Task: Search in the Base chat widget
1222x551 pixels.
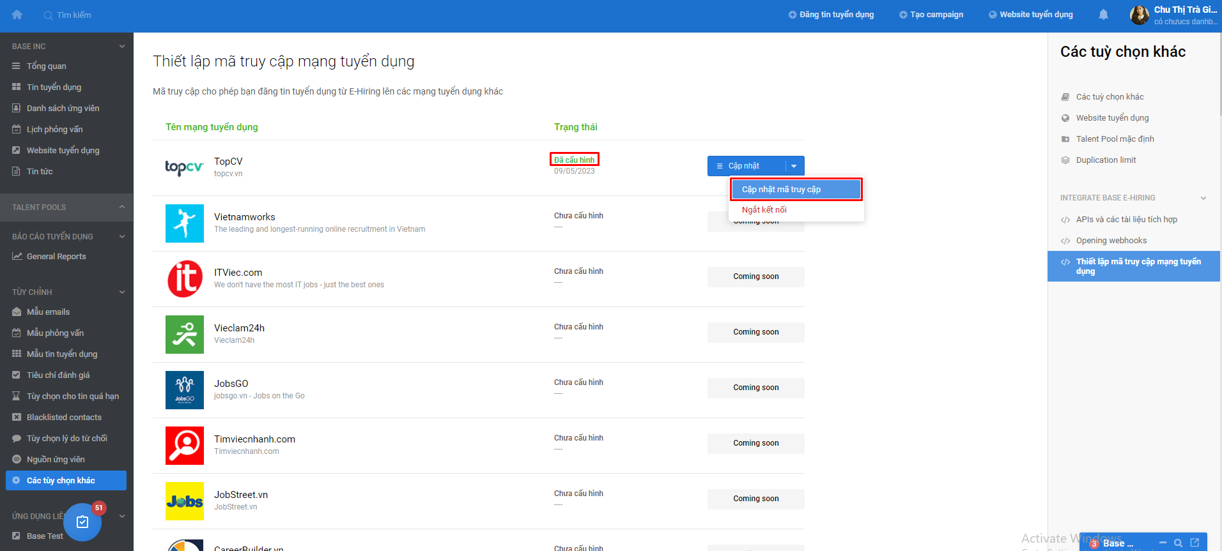Action: (x=1178, y=543)
